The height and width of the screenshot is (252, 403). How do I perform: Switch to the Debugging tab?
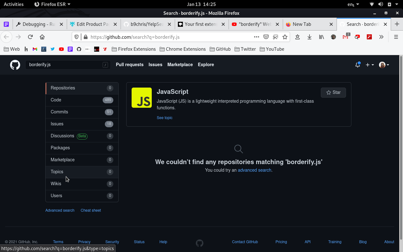[x=39, y=24]
